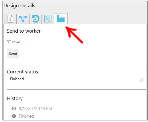
Task: Click the Send to worker heading
Action: pos(24,31)
